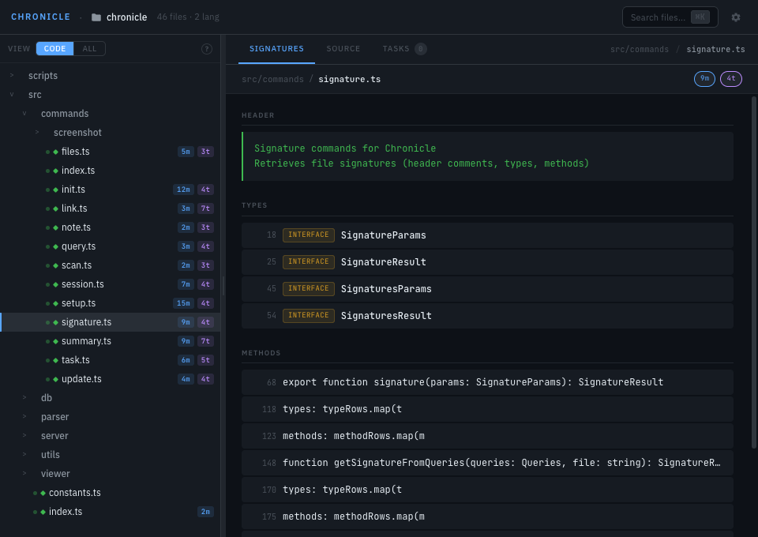This screenshot has height=537, width=758.
Task: Click the chronicle project name
Action: (x=126, y=17)
